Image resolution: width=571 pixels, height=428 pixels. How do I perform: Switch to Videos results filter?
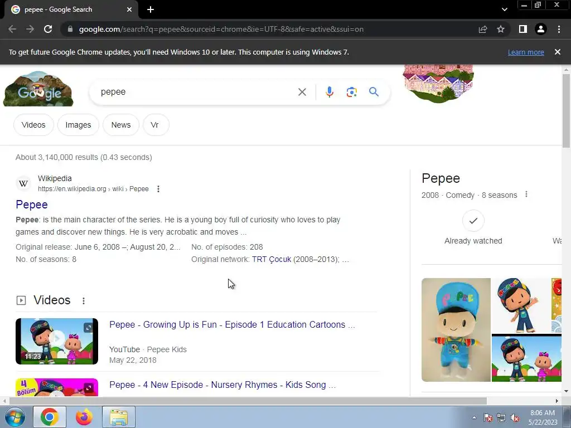(33, 125)
